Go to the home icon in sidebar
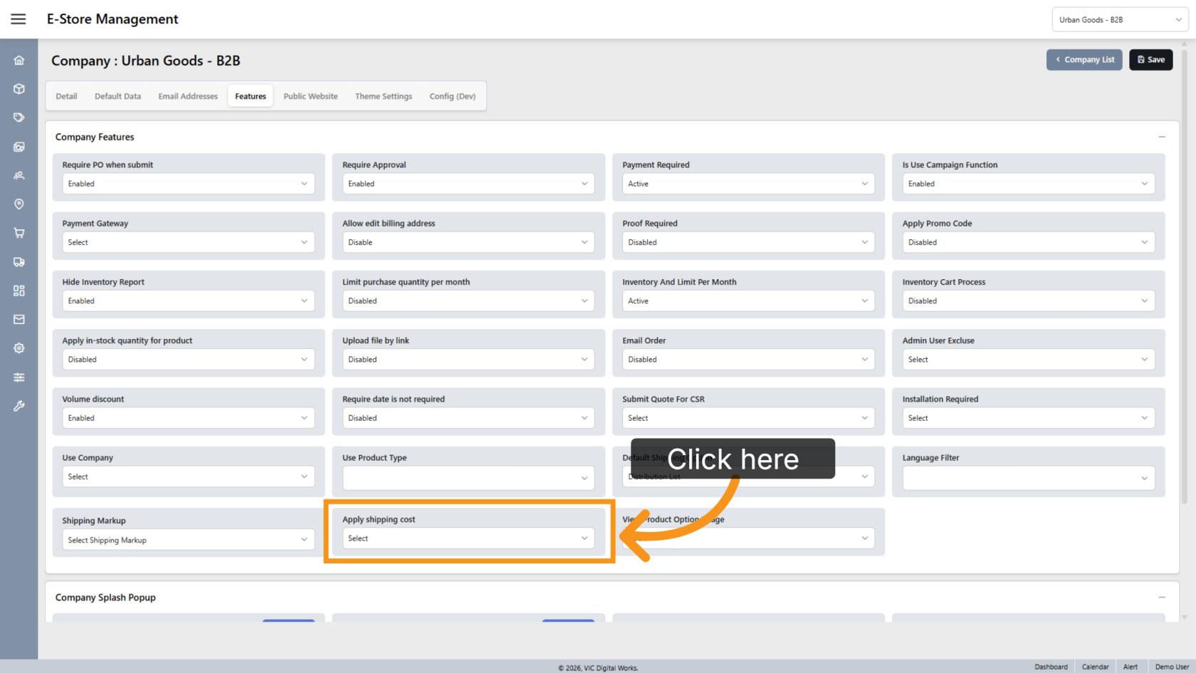Image resolution: width=1196 pixels, height=673 pixels. click(19, 61)
